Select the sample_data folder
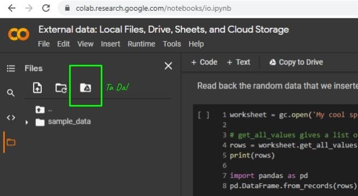The image size is (358, 196). pos(63,122)
